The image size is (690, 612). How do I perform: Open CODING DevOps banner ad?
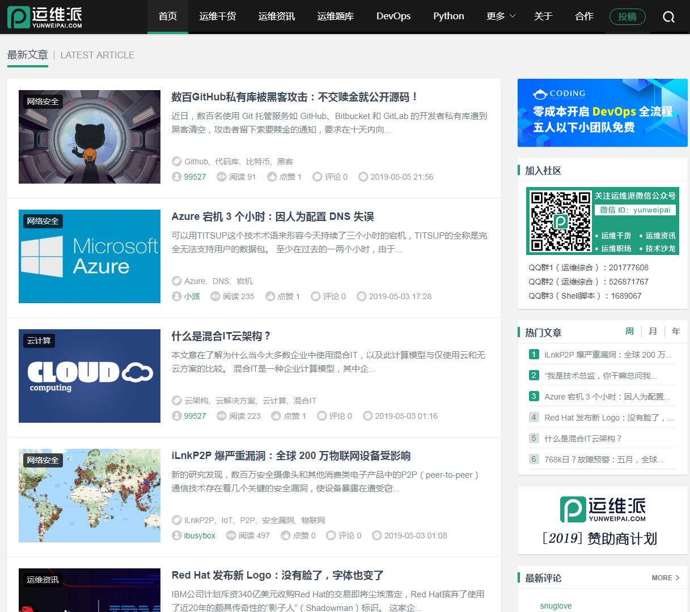coord(603,113)
